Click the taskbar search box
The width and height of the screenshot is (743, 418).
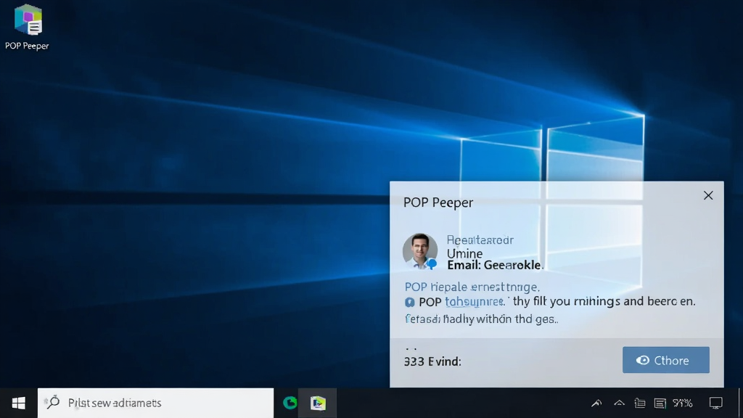coord(155,403)
